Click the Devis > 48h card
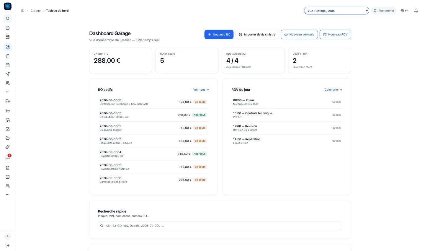 [x=319, y=61]
